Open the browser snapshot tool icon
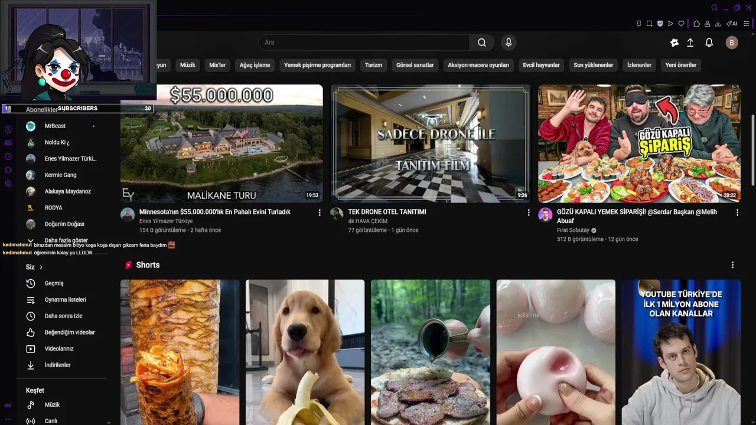The height and width of the screenshot is (425, 756). pyautogui.click(x=649, y=24)
